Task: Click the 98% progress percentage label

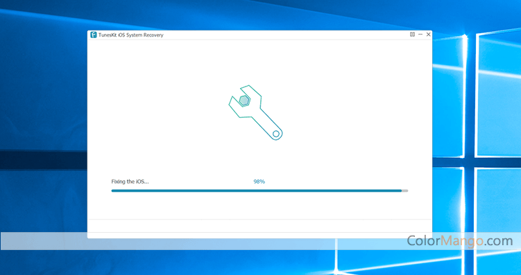Action: click(259, 181)
